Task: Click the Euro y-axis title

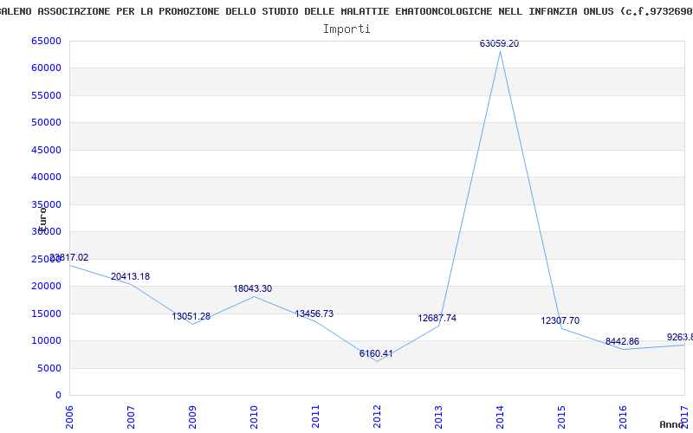Action: coord(42,219)
